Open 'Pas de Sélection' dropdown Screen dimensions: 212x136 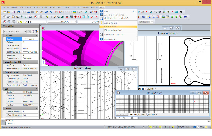[15, 32]
